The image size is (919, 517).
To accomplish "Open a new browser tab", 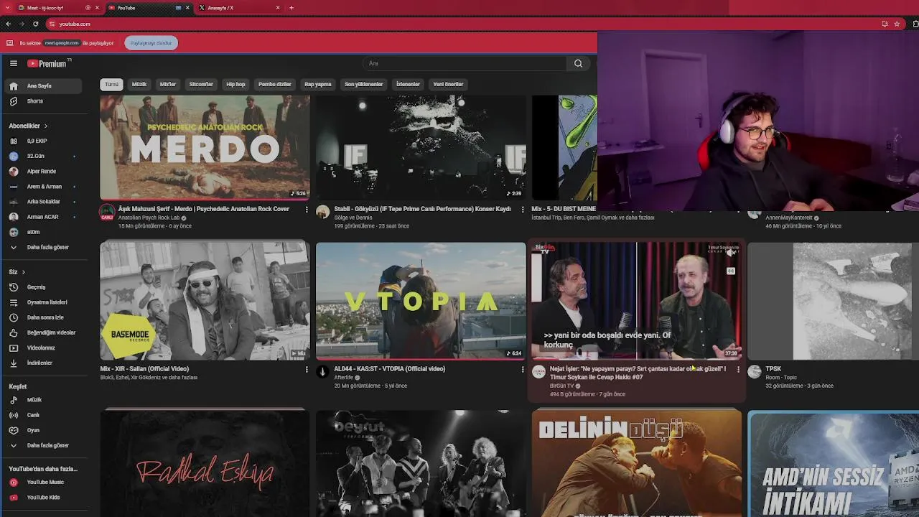I will point(291,8).
